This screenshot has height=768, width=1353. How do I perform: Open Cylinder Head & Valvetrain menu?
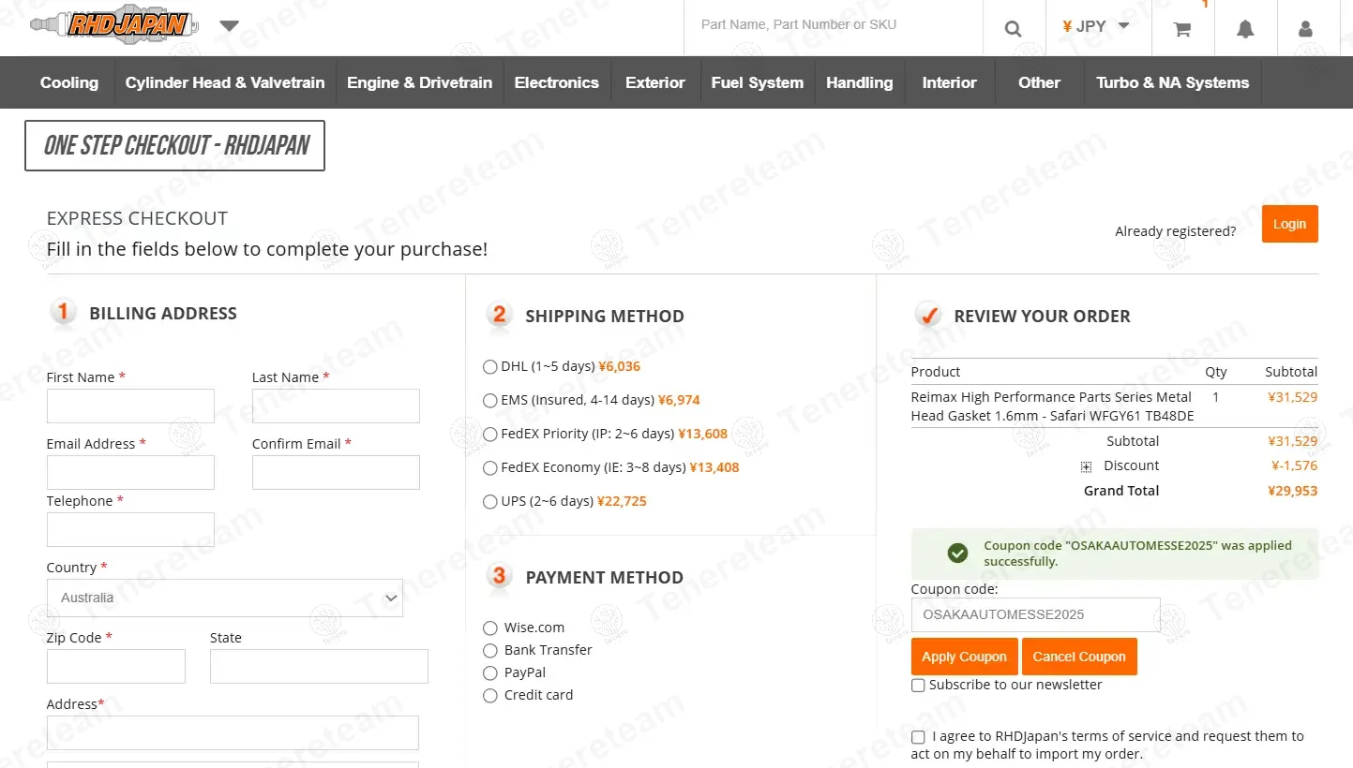pyautogui.click(x=225, y=82)
